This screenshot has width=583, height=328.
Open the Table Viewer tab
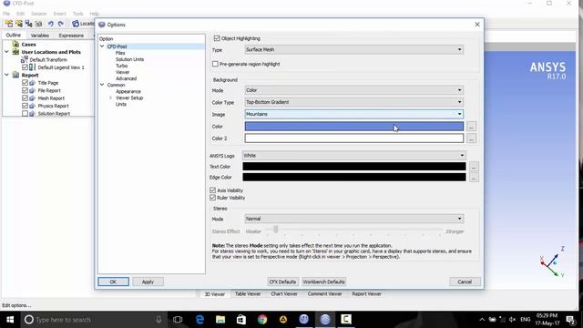tap(248, 293)
